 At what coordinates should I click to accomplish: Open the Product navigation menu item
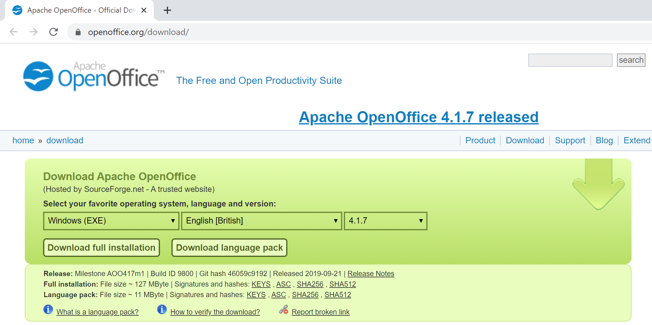pyautogui.click(x=480, y=141)
